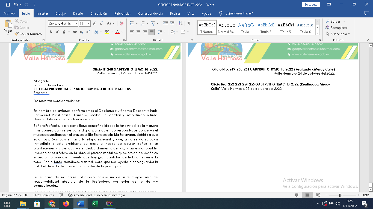
Task: Toggle Bold formatting button
Action: [51, 32]
